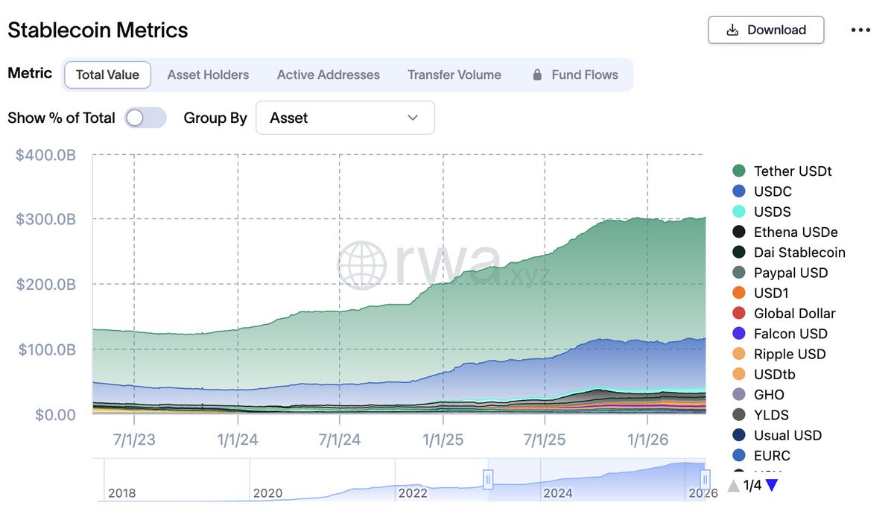This screenshot has width=894, height=523.
Task: Click the Download button
Action: click(x=766, y=30)
